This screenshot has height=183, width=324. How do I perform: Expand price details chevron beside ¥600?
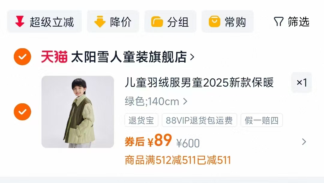point(304,142)
